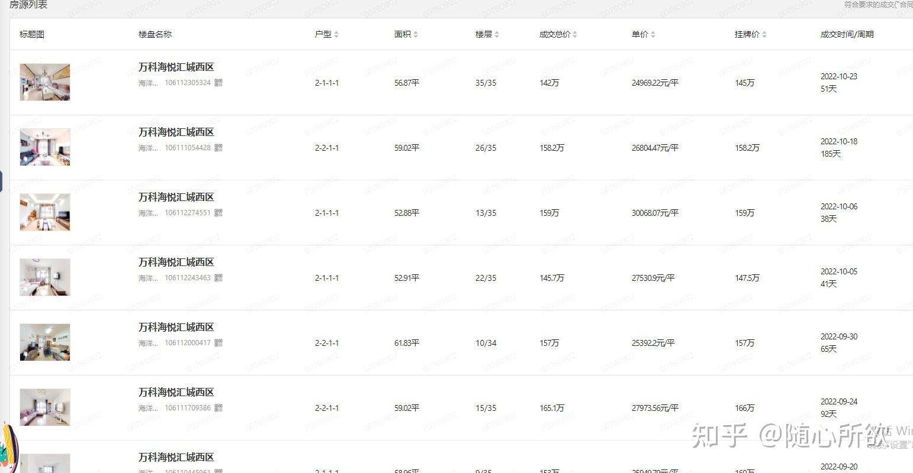Open 万科海悦汇城西区 title in 142万 row
Image resolution: width=913 pixels, height=473 pixels.
176,67
